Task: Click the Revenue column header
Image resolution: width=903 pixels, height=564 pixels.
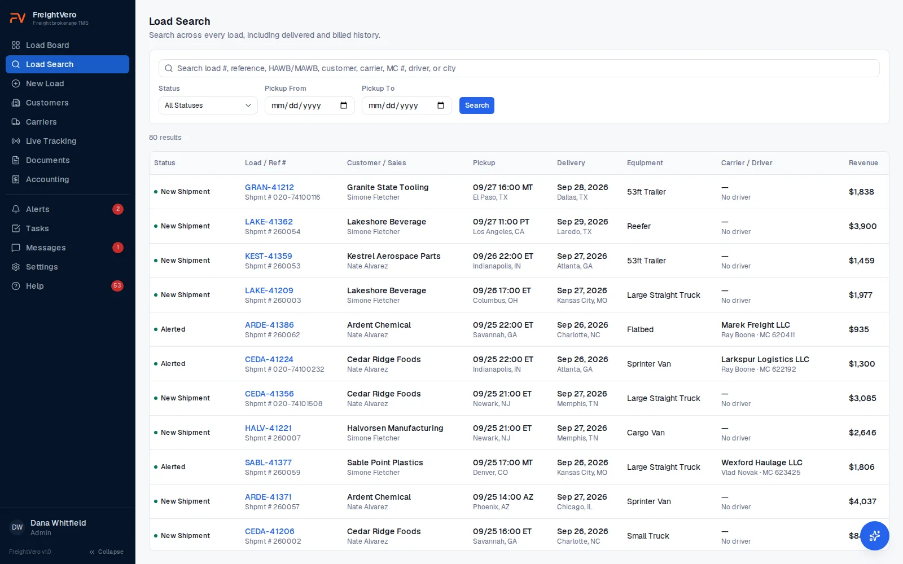Action: [x=863, y=163]
